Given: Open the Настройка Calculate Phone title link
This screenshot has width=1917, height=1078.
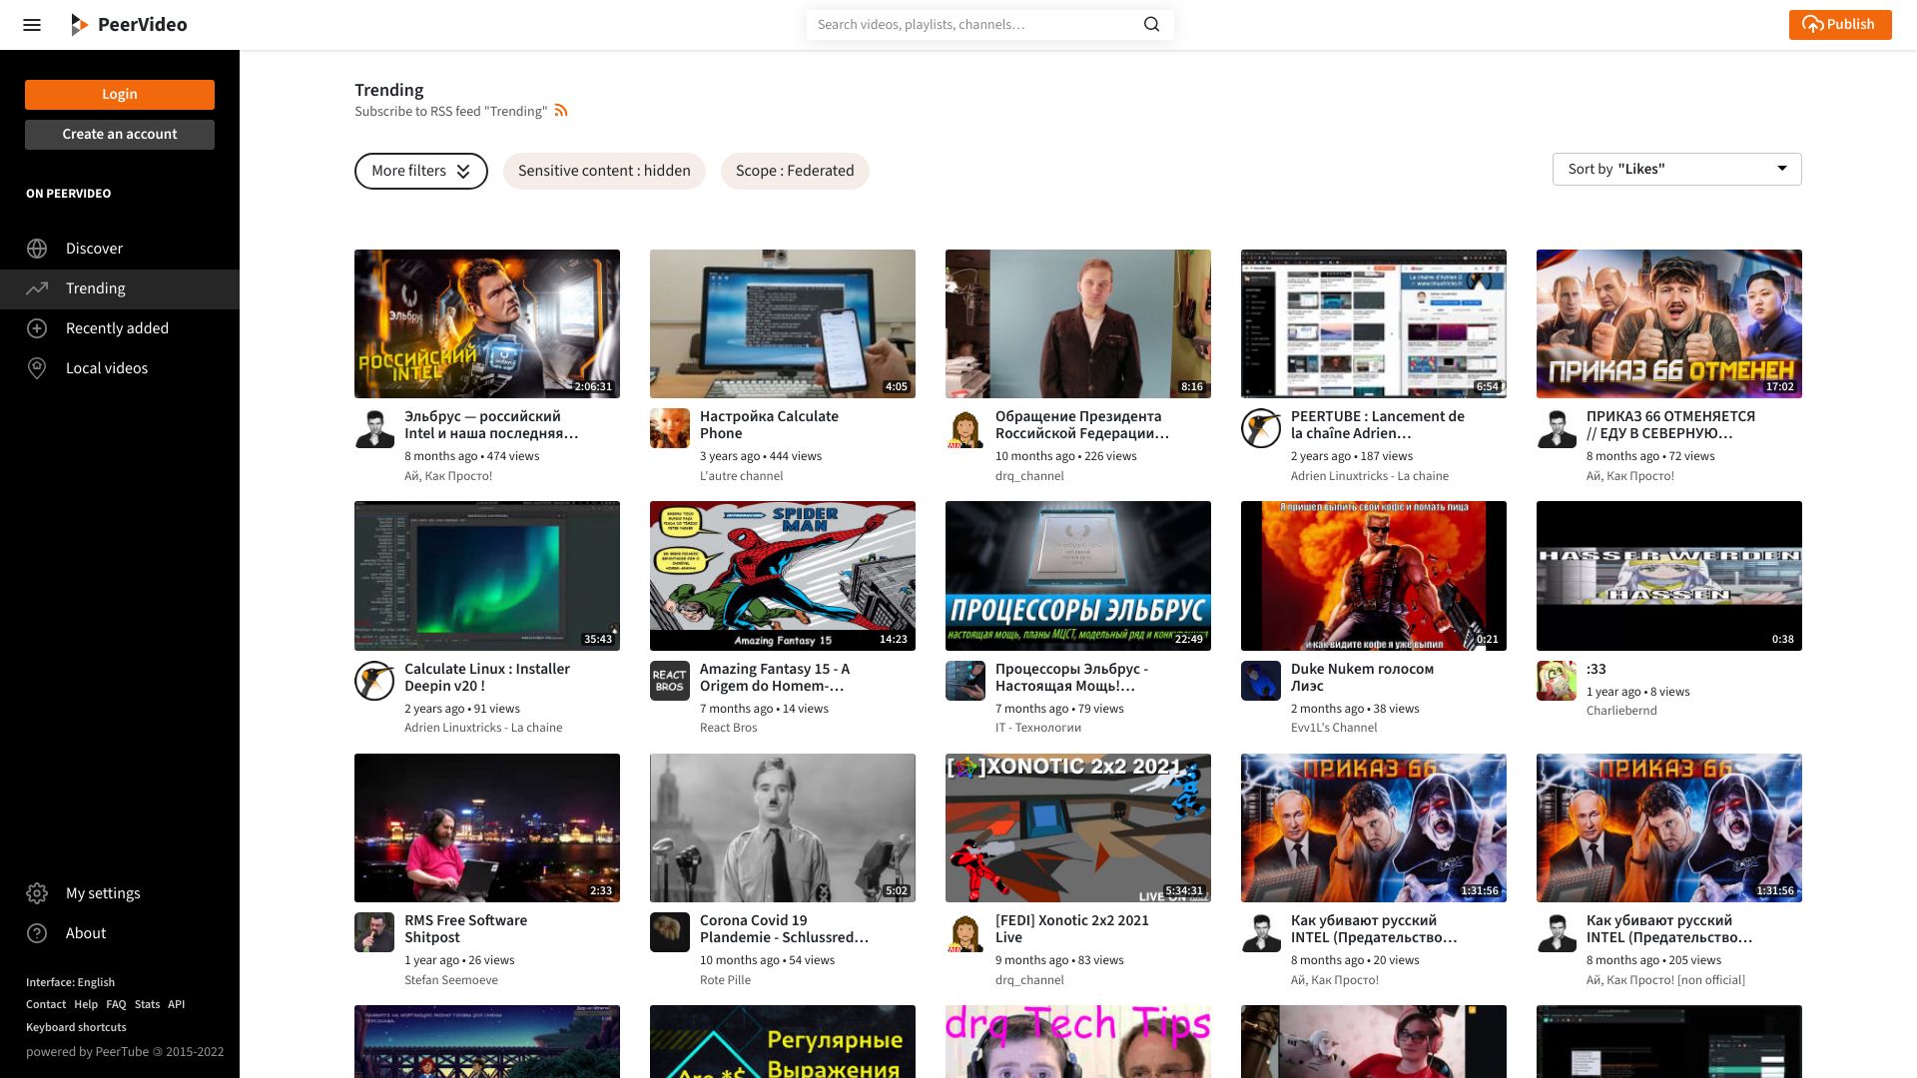Looking at the screenshot, I should pos(769,425).
